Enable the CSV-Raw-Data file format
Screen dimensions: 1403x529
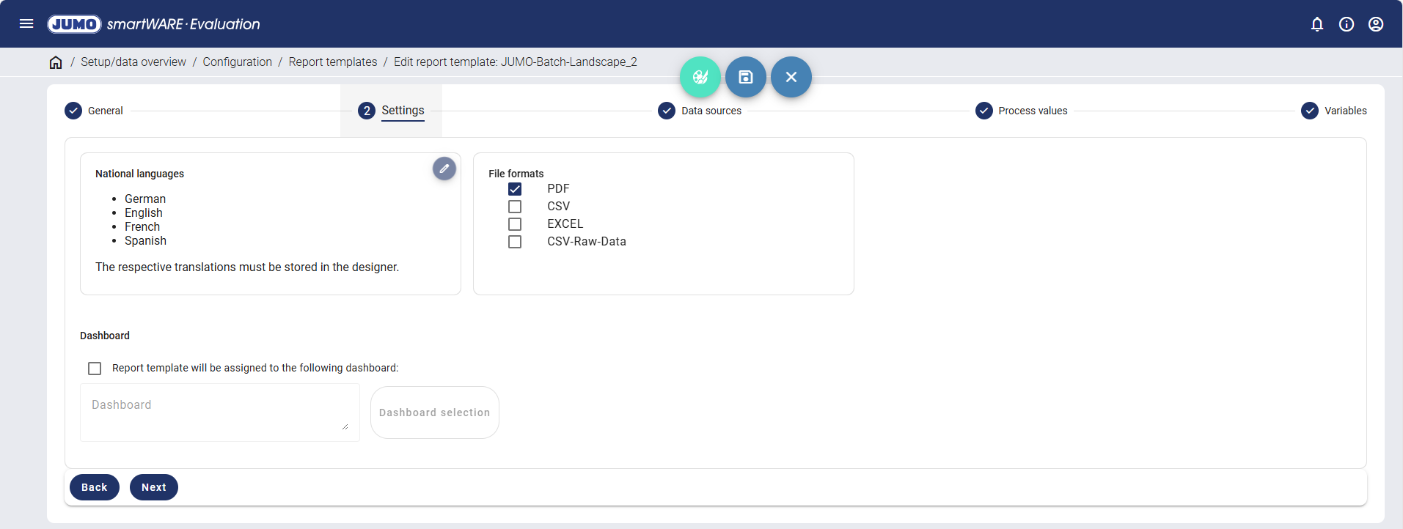[x=515, y=242]
